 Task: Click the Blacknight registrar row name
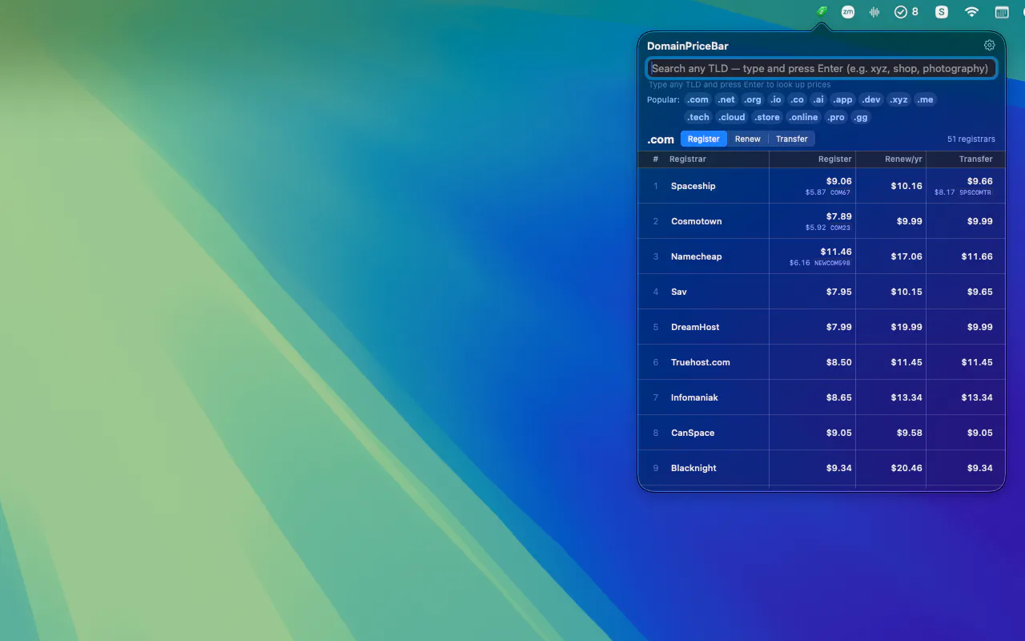[693, 468]
